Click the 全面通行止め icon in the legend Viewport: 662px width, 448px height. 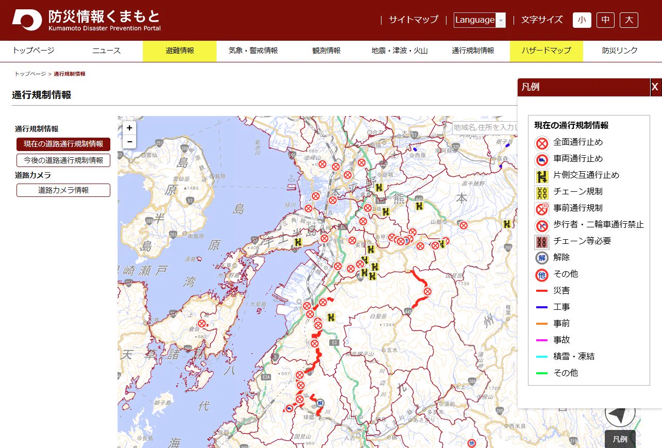[541, 143]
